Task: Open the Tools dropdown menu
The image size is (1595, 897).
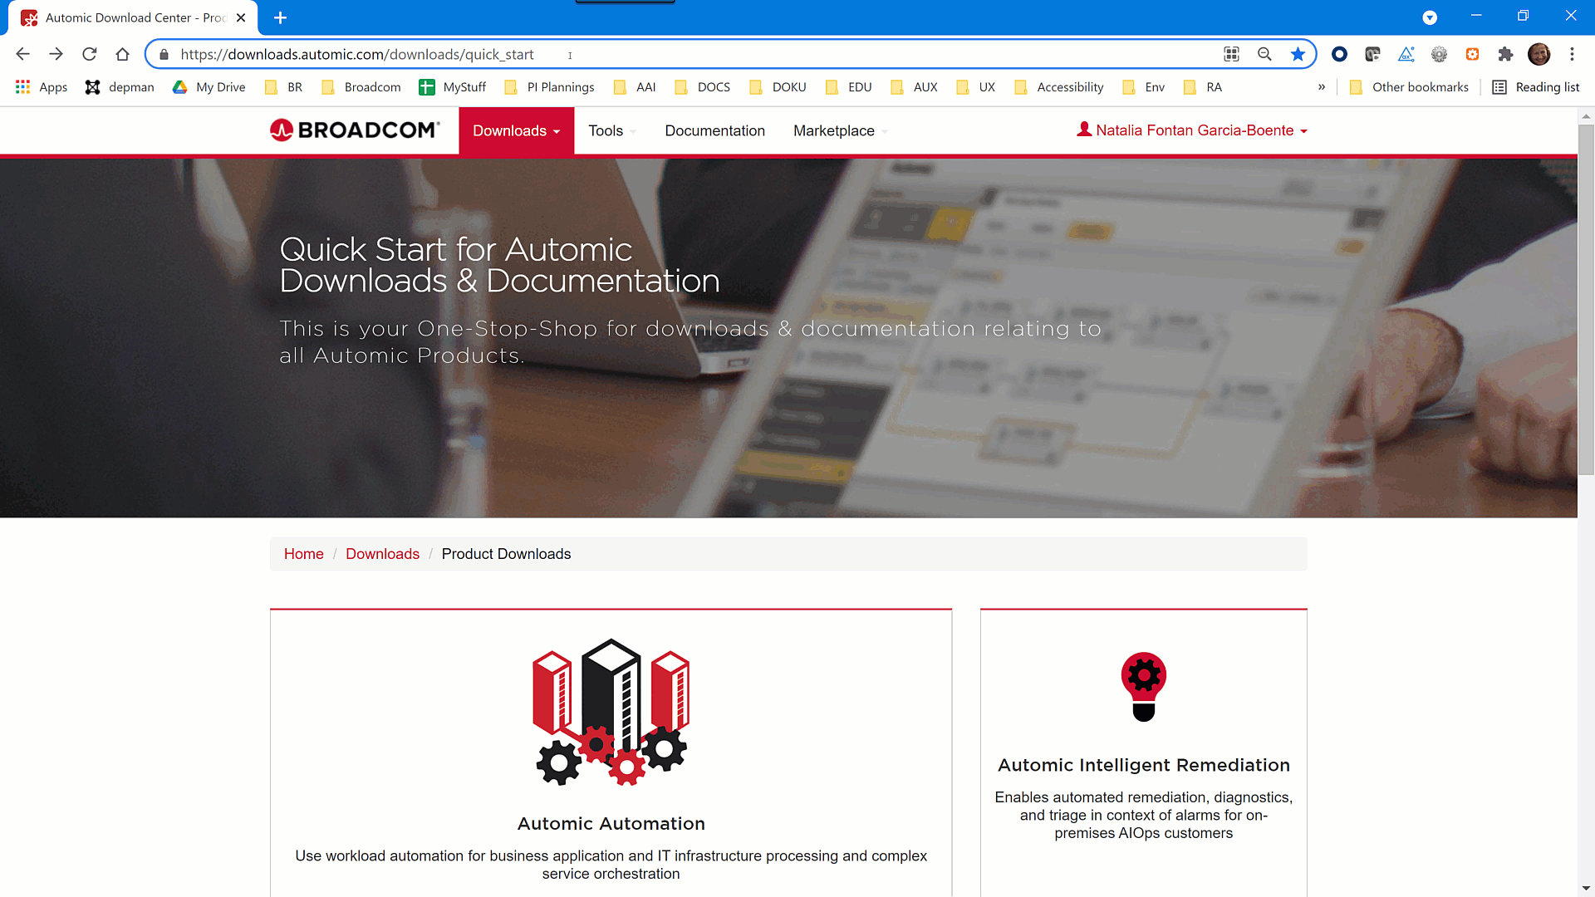Action: click(x=611, y=130)
